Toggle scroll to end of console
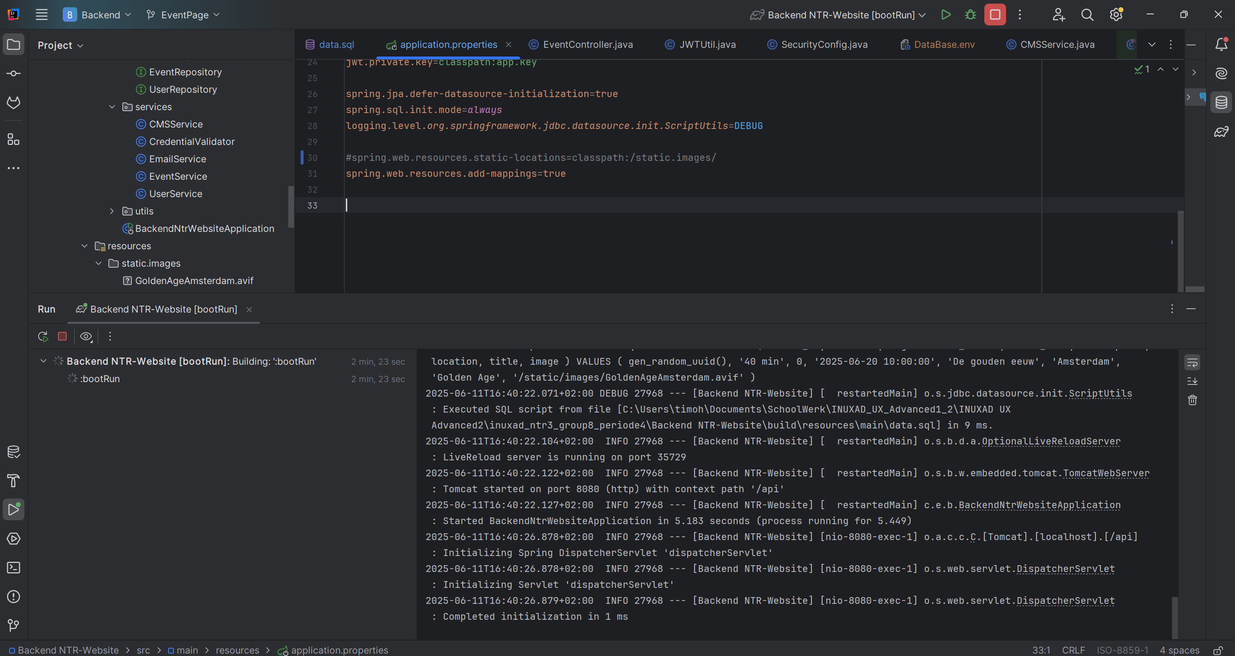This screenshot has width=1235, height=656. (1192, 381)
